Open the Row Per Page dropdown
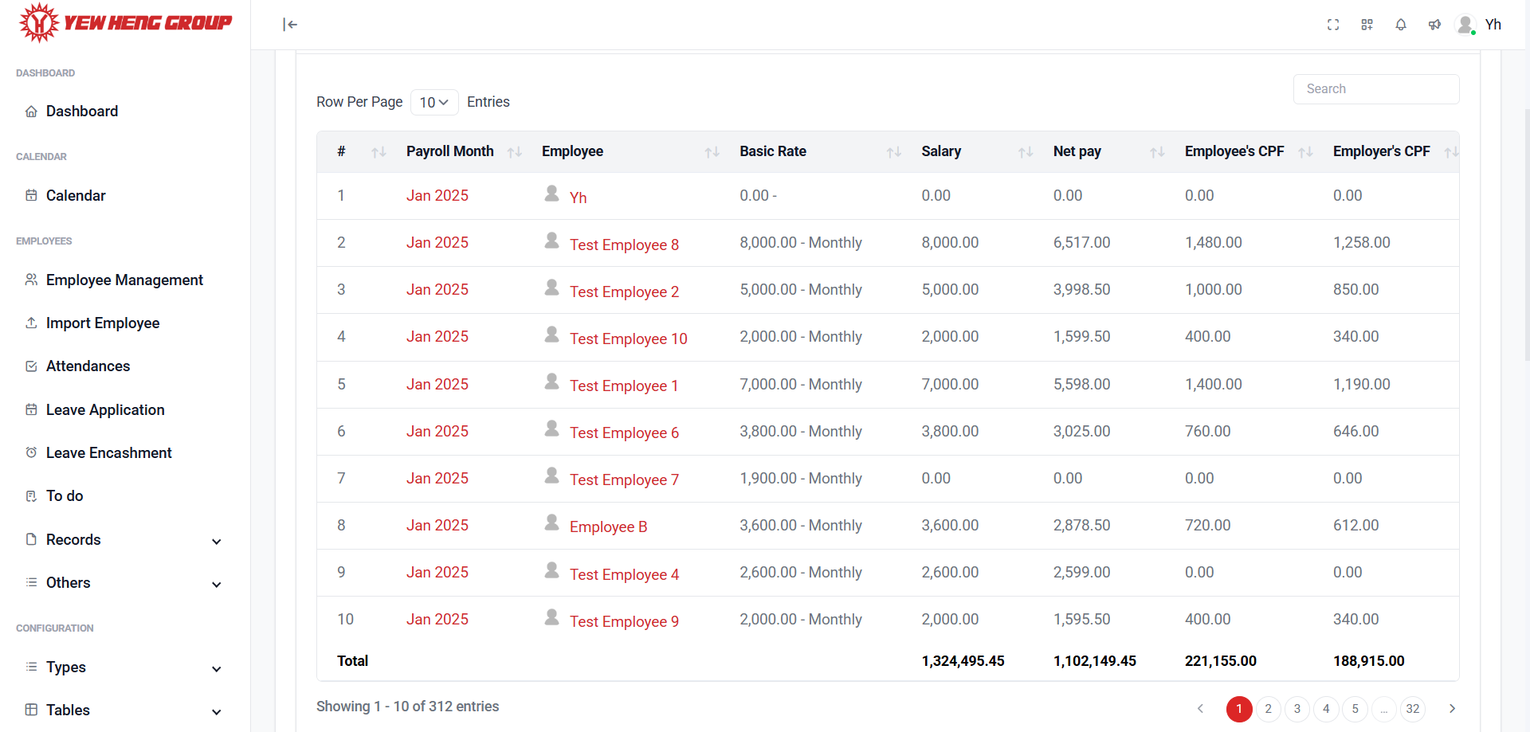This screenshot has width=1530, height=732. point(433,102)
